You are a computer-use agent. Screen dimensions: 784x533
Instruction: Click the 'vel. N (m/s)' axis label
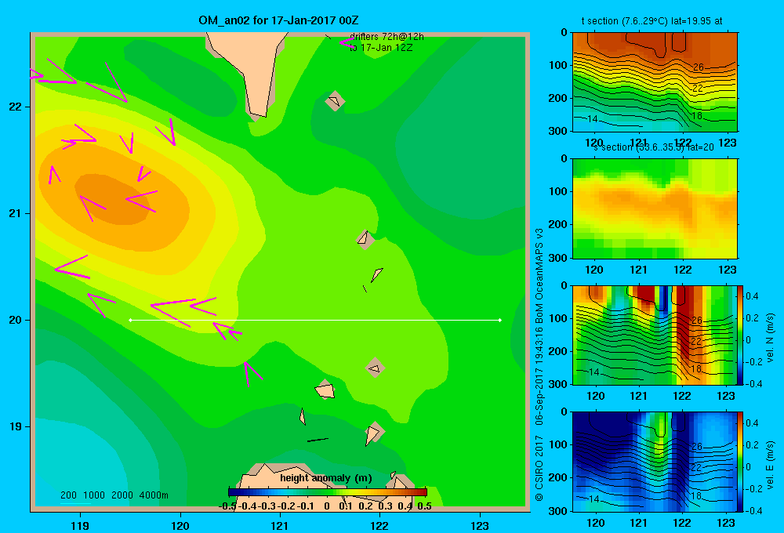(771, 338)
